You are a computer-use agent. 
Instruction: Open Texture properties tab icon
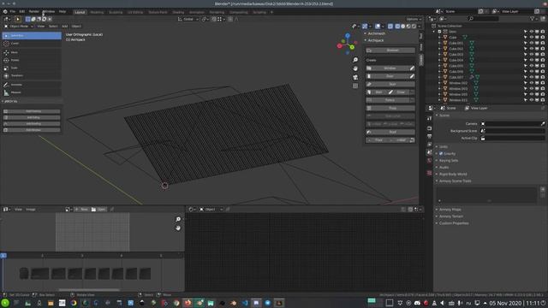coord(429,173)
